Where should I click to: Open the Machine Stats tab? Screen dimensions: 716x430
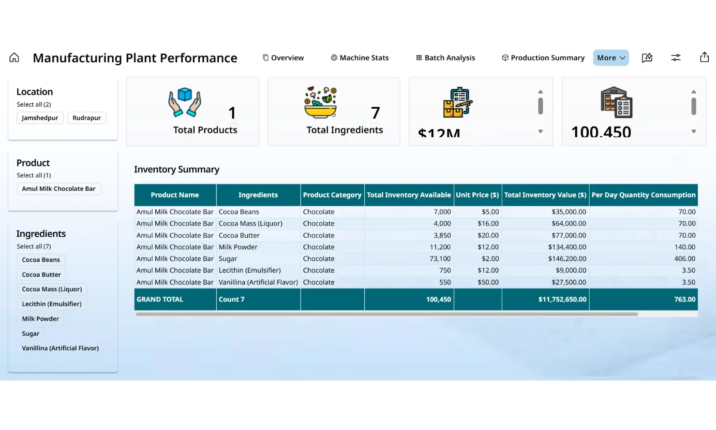pos(359,57)
